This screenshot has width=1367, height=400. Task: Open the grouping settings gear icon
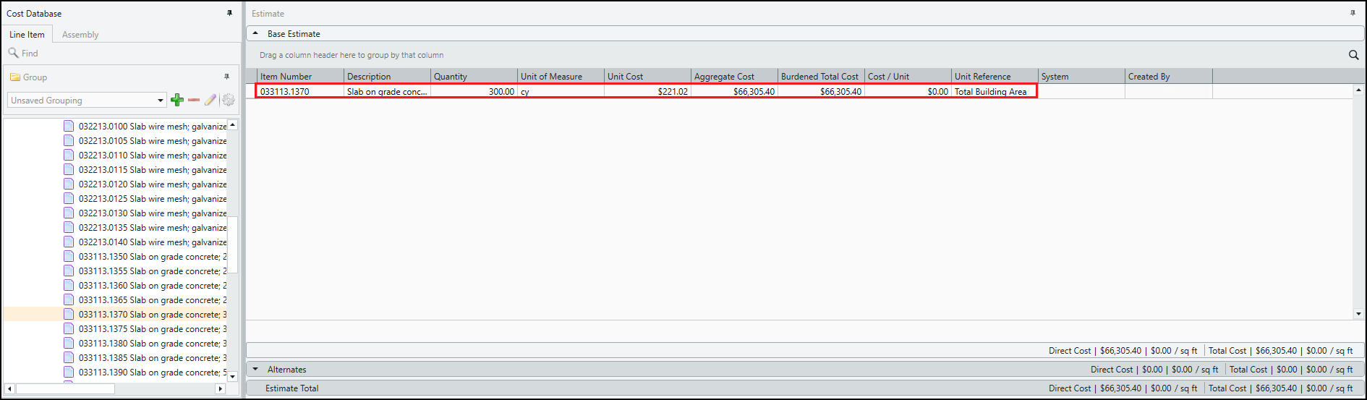coord(229,100)
